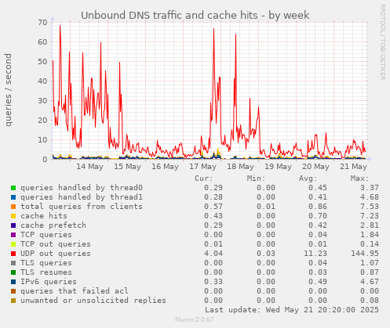Click the 'Max:' column header

pyautogui.click(x=359, y=178)
